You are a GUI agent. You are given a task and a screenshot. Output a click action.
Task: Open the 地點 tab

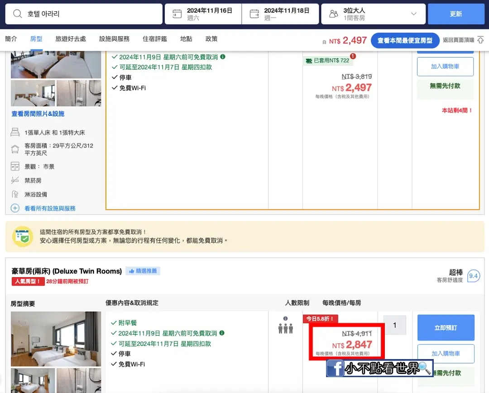(x=186, y=38)
